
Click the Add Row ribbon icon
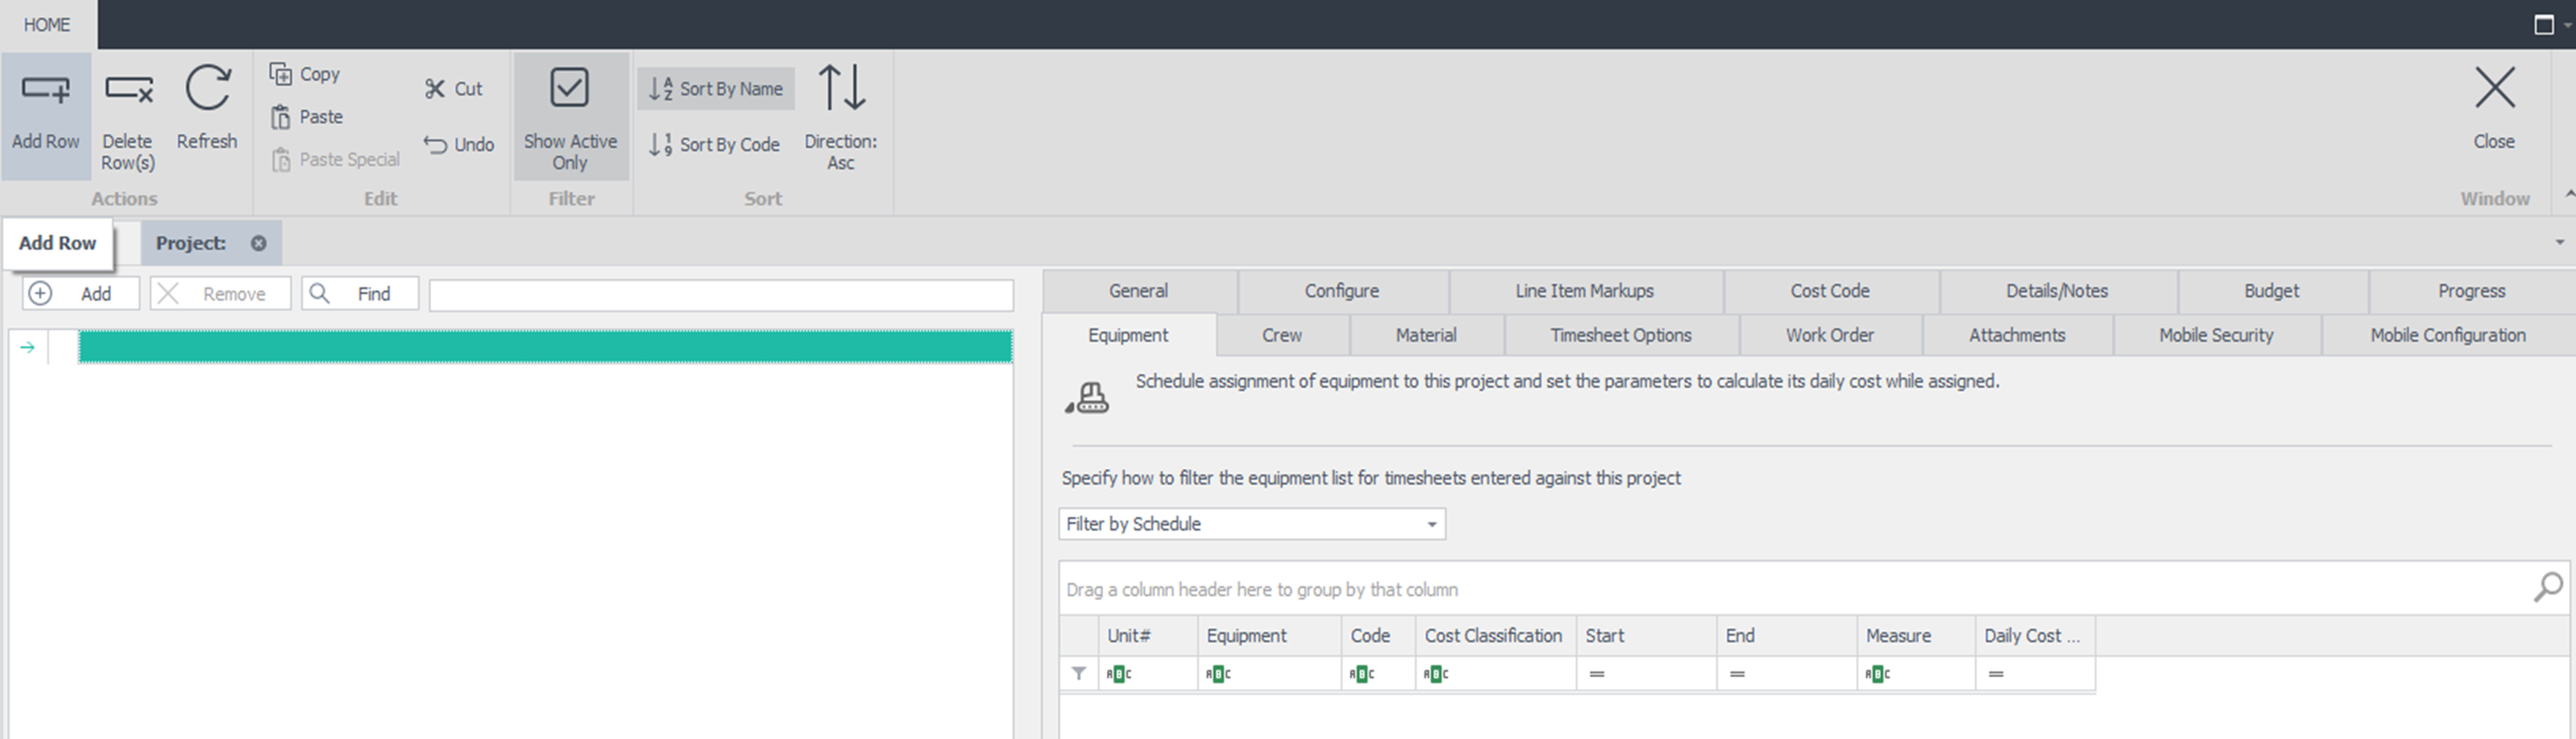pyautogui.click(x=45, y=90)
